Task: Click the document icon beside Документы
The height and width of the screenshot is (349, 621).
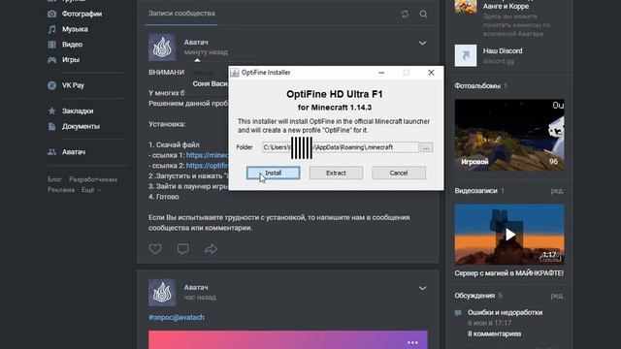Action: [x=51, y=127]
